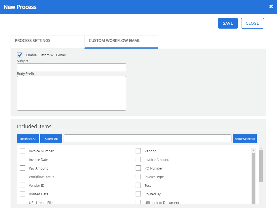The image size is (277, 212).
Task: Toggle the Routed By checkbox
Action: (138, 194)
